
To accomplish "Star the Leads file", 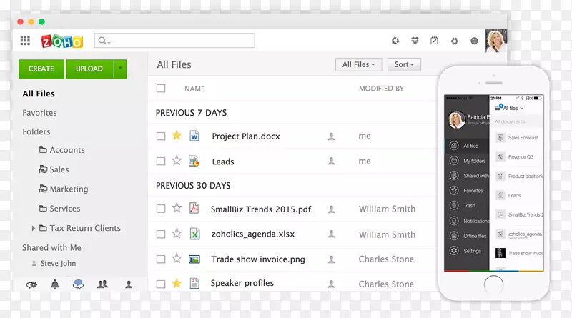I will 177,161.
